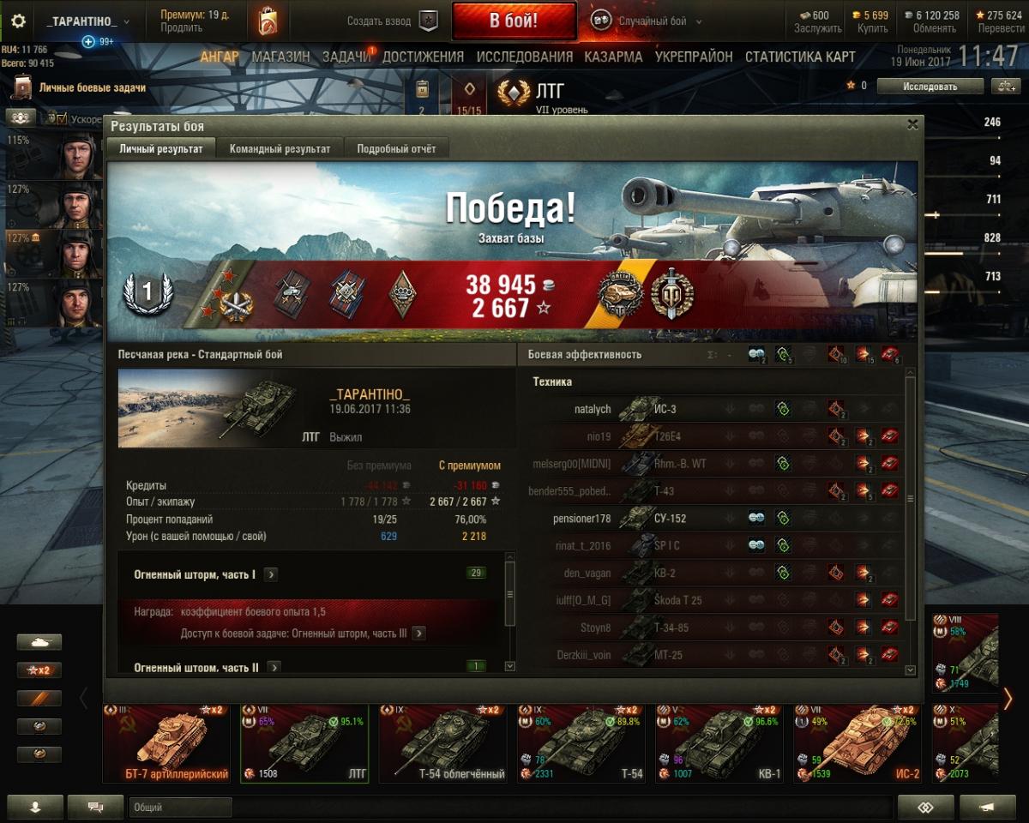Toggle the bottom-right megaphone notification button
This screenshot has height=823, width=1029.
click(x=987, y=807)
